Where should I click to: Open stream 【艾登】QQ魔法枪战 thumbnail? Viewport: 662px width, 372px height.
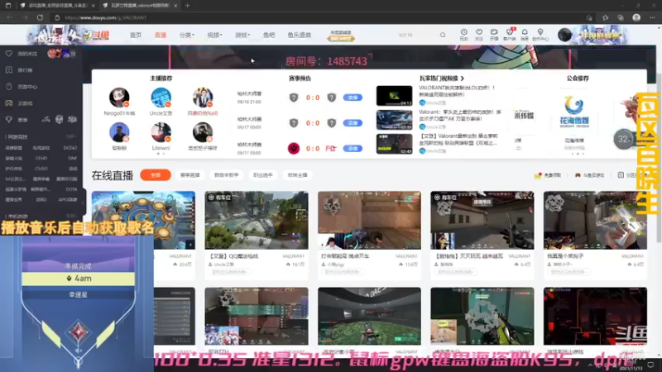point(257,220)
